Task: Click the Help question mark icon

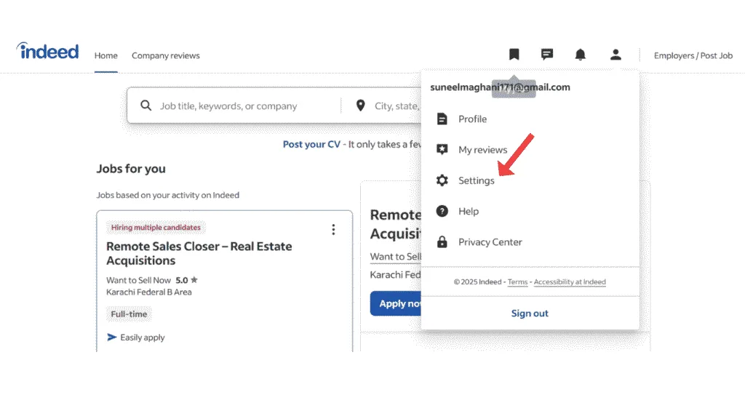Action: tap(442, 211)
